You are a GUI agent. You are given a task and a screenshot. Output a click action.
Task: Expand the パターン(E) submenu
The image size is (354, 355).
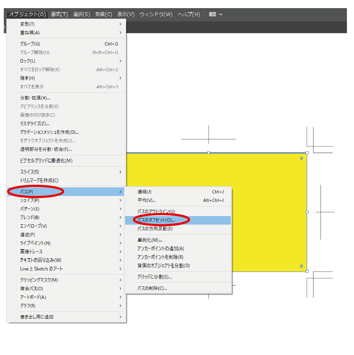(x=66, y=209)
